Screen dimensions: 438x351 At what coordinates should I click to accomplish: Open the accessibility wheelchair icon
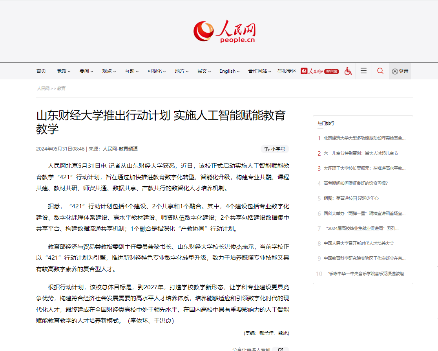(348, 71)
